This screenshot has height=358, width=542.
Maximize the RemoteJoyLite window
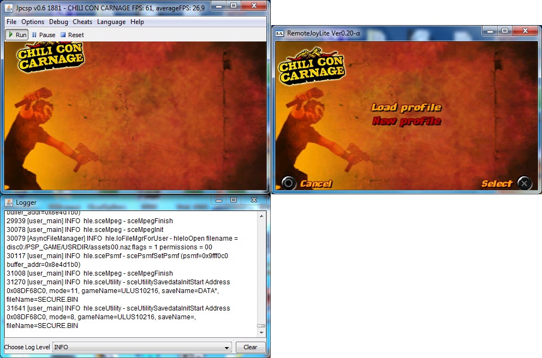tap(505, 32)
